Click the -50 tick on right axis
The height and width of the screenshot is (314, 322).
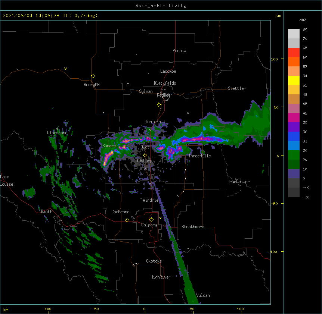coord(274,204)
